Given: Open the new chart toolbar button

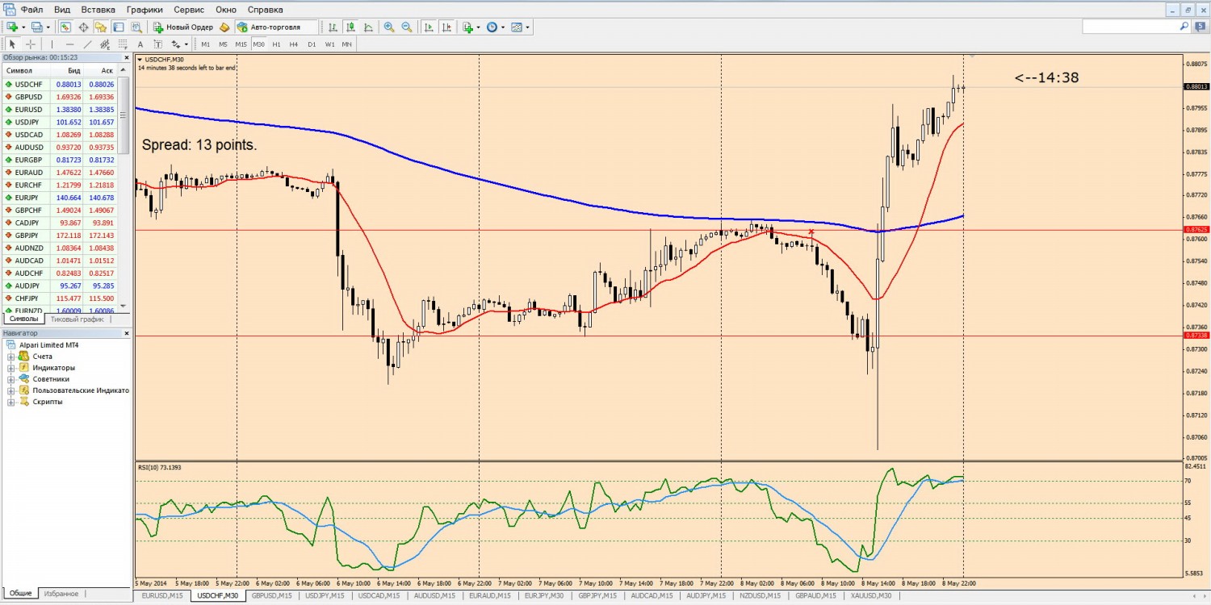Looking at the screenshot, I should click(12, 27).
